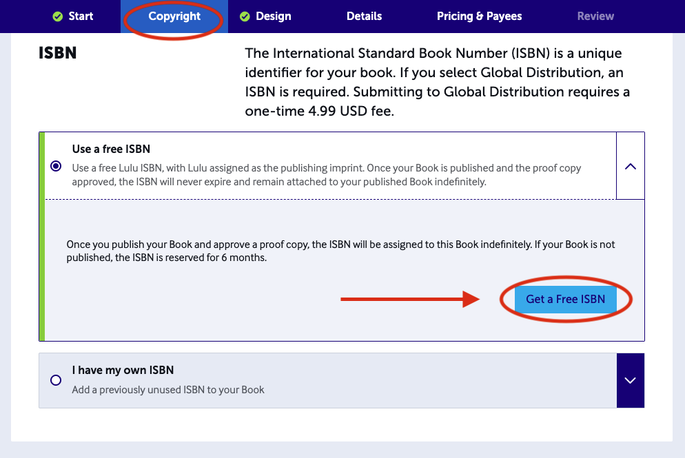Screen dimensions: 685x458
Task: Click the green checkmark beside Design
Action: tap(244, 16)
